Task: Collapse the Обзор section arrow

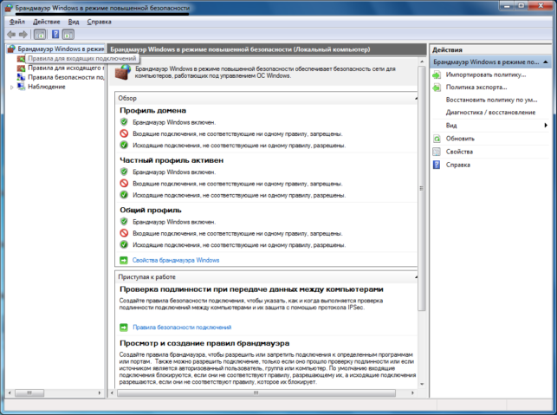Action: tap(416, 99)
